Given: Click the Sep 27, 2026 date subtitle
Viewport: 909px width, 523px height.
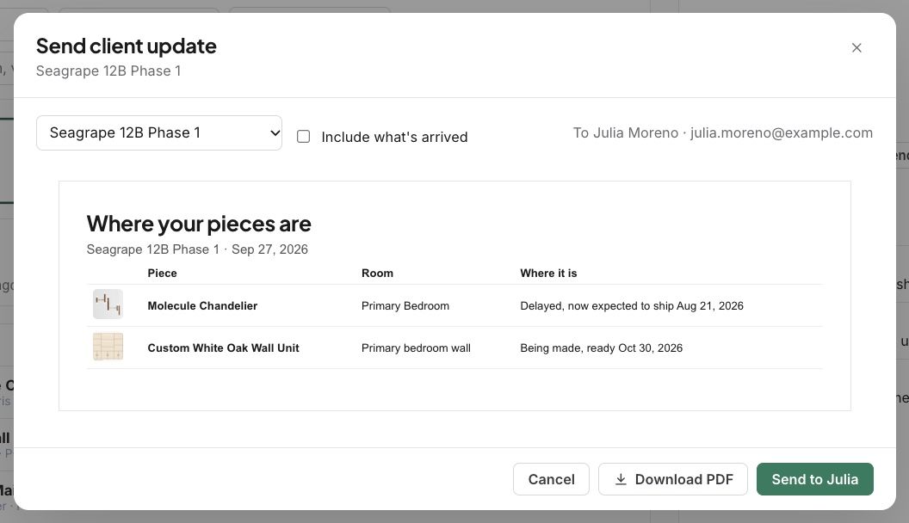Looking at the screenshot, I should pyautogui.click(x=269, y=249).
